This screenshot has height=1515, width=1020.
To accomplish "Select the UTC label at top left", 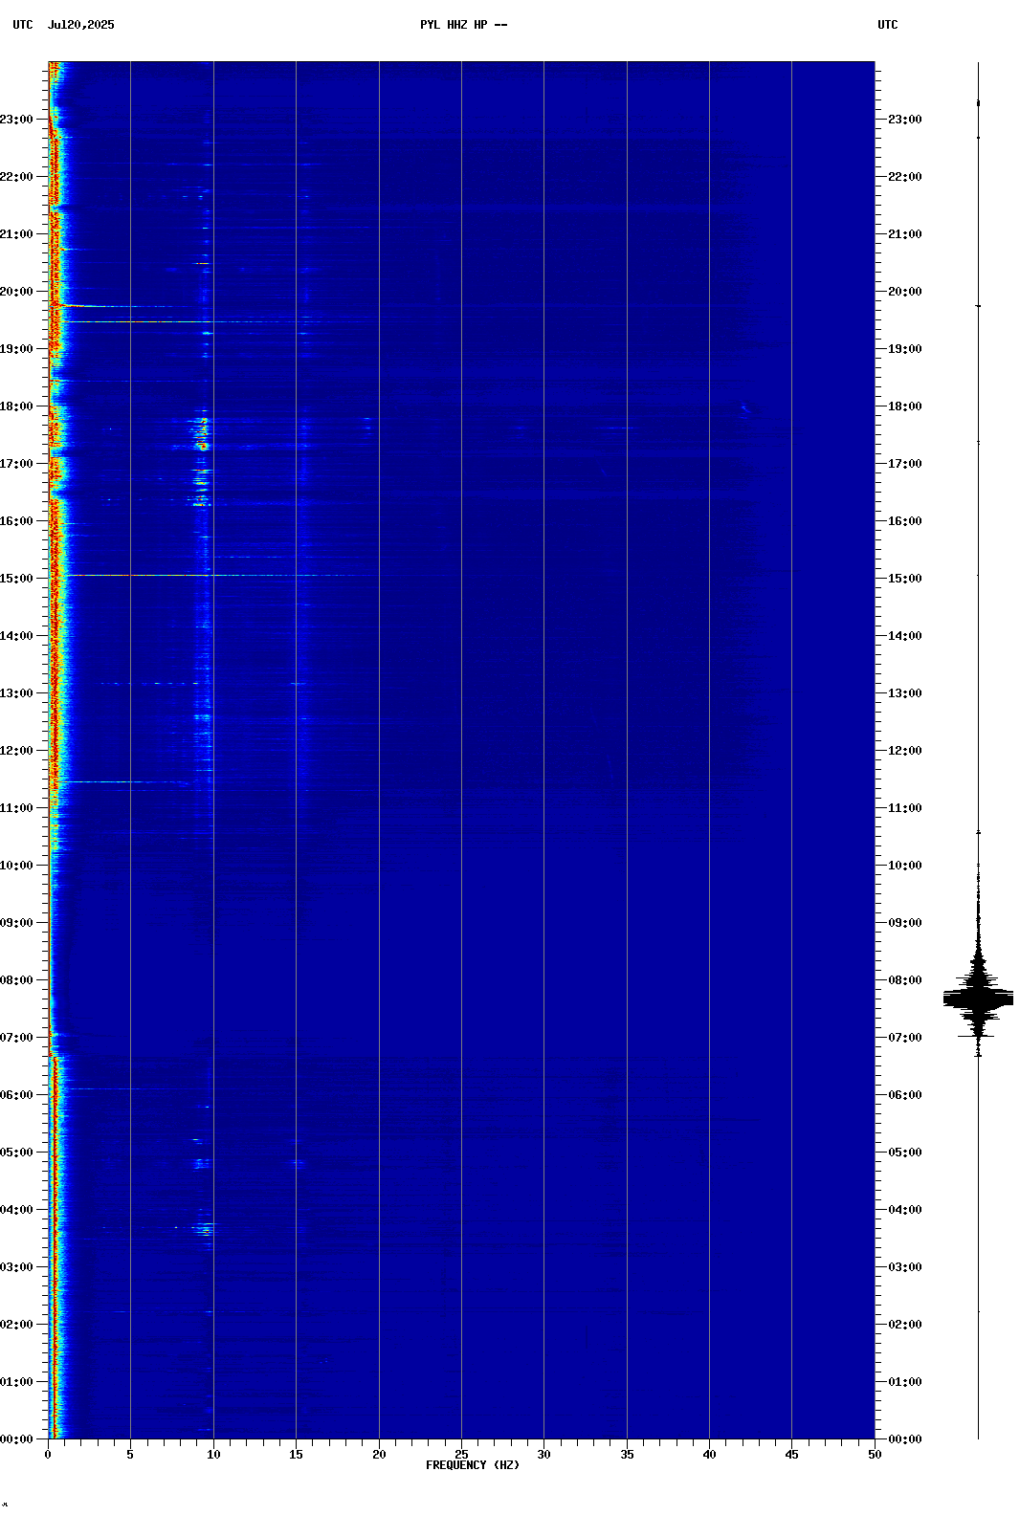I will tap(23, 25).
